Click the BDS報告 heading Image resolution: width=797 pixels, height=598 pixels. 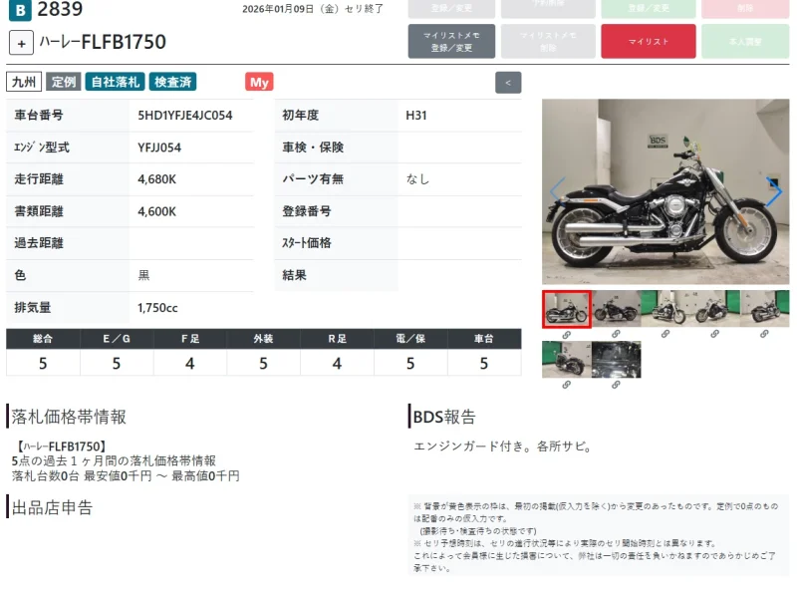click(x=444, y=417)
